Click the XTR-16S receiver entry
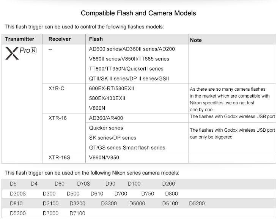The height and width of the screenshot is (222, 280). (59, 157)
